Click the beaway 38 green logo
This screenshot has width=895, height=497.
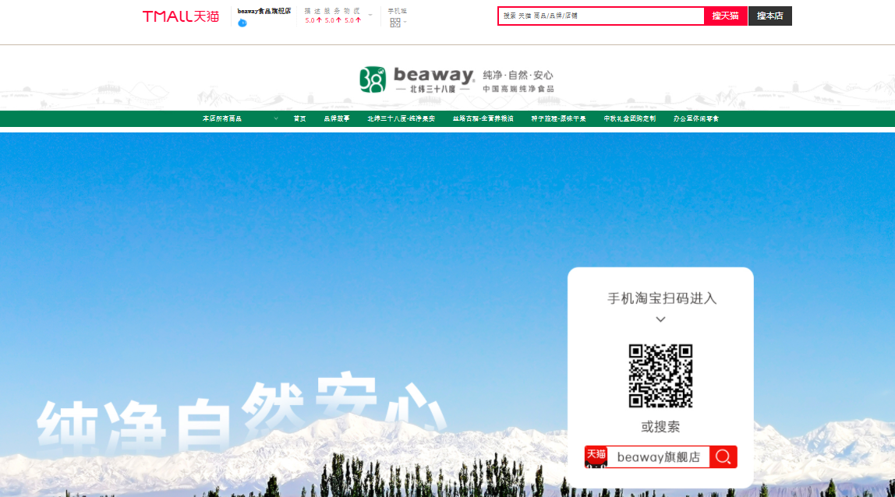(x=372, y=79)
